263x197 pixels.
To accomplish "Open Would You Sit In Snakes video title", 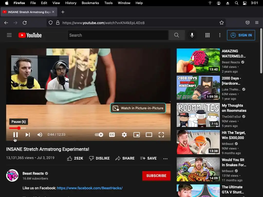I will point(234,162).
